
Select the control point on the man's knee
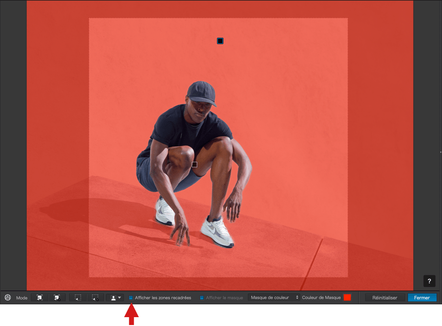(x=194, y=164)
